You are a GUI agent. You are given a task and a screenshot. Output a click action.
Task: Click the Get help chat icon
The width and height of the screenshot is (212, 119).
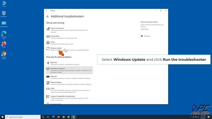141,36
